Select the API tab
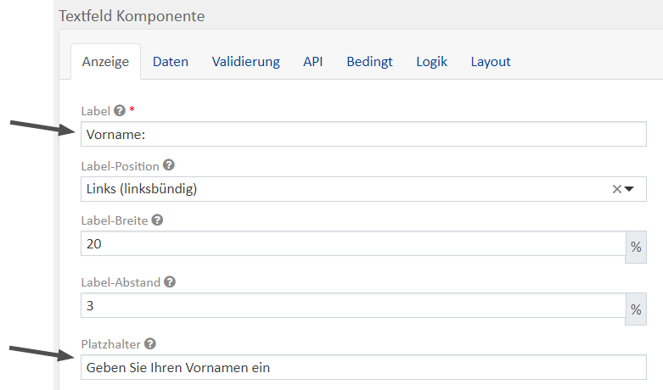This screenshot has width=663, height=390. tap(312, 62)
